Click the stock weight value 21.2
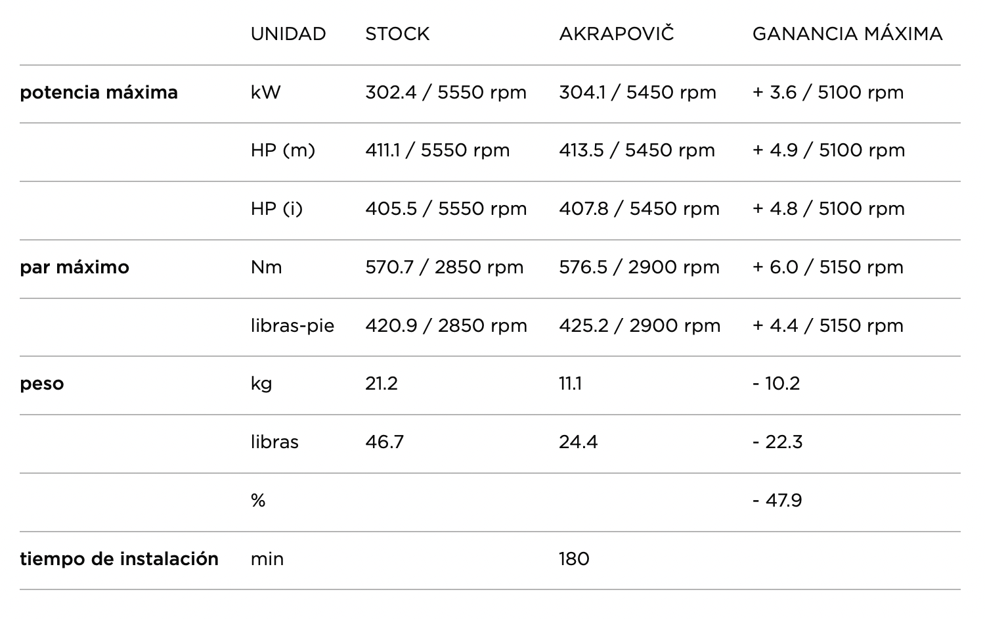Image resolution: width=985 pixels, height=619 pixels. pos(382,384)
